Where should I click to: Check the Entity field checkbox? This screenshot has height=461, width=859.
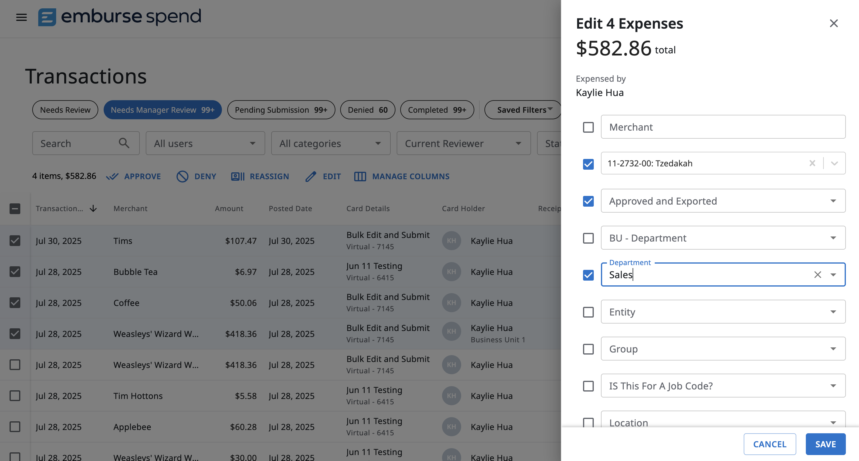588,312
